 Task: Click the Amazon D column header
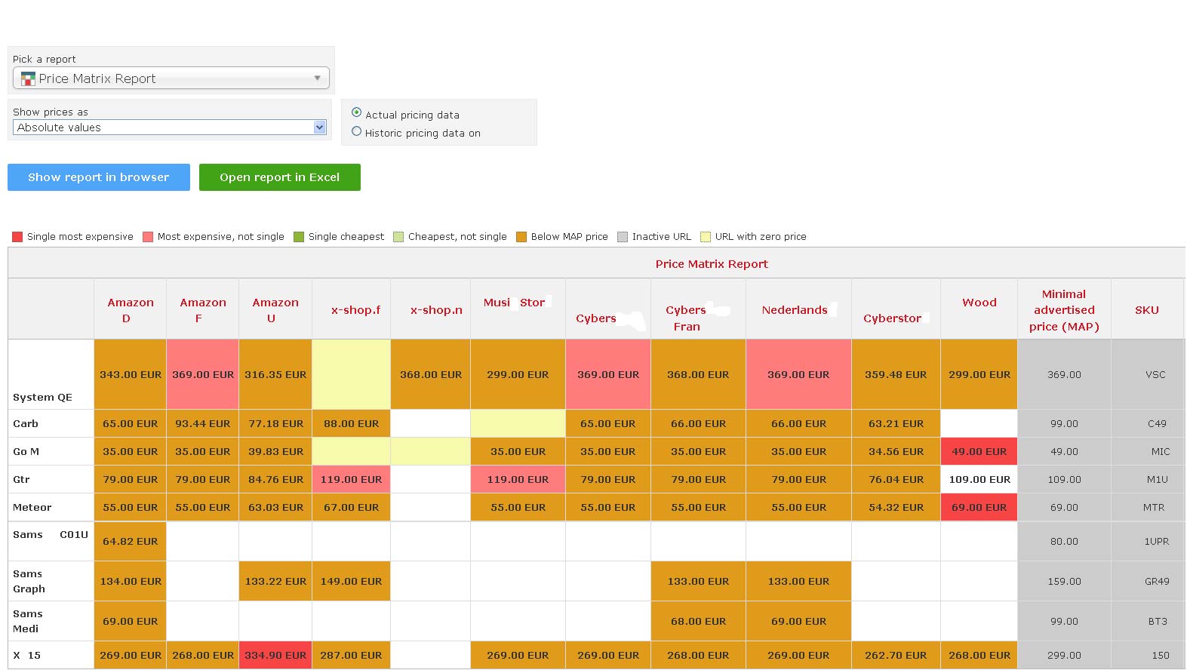click(x=130, y=309)
